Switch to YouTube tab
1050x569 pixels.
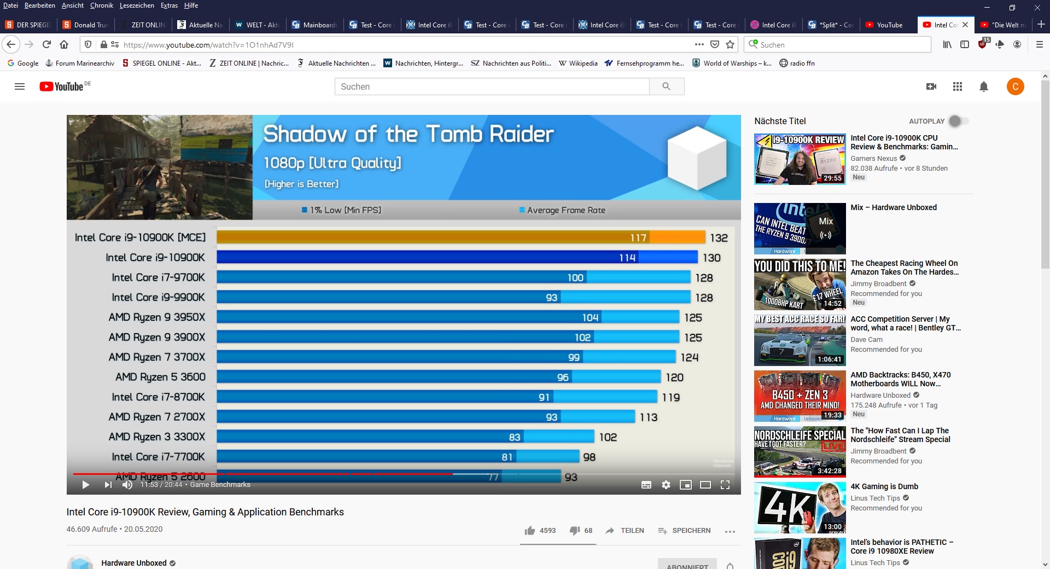(888, 25)
